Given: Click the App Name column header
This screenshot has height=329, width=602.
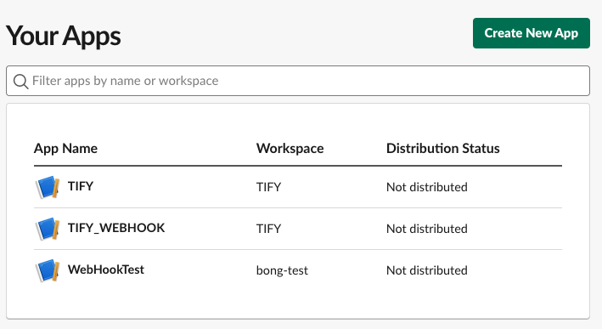Looking at the screenshot, I should (65, 149).
